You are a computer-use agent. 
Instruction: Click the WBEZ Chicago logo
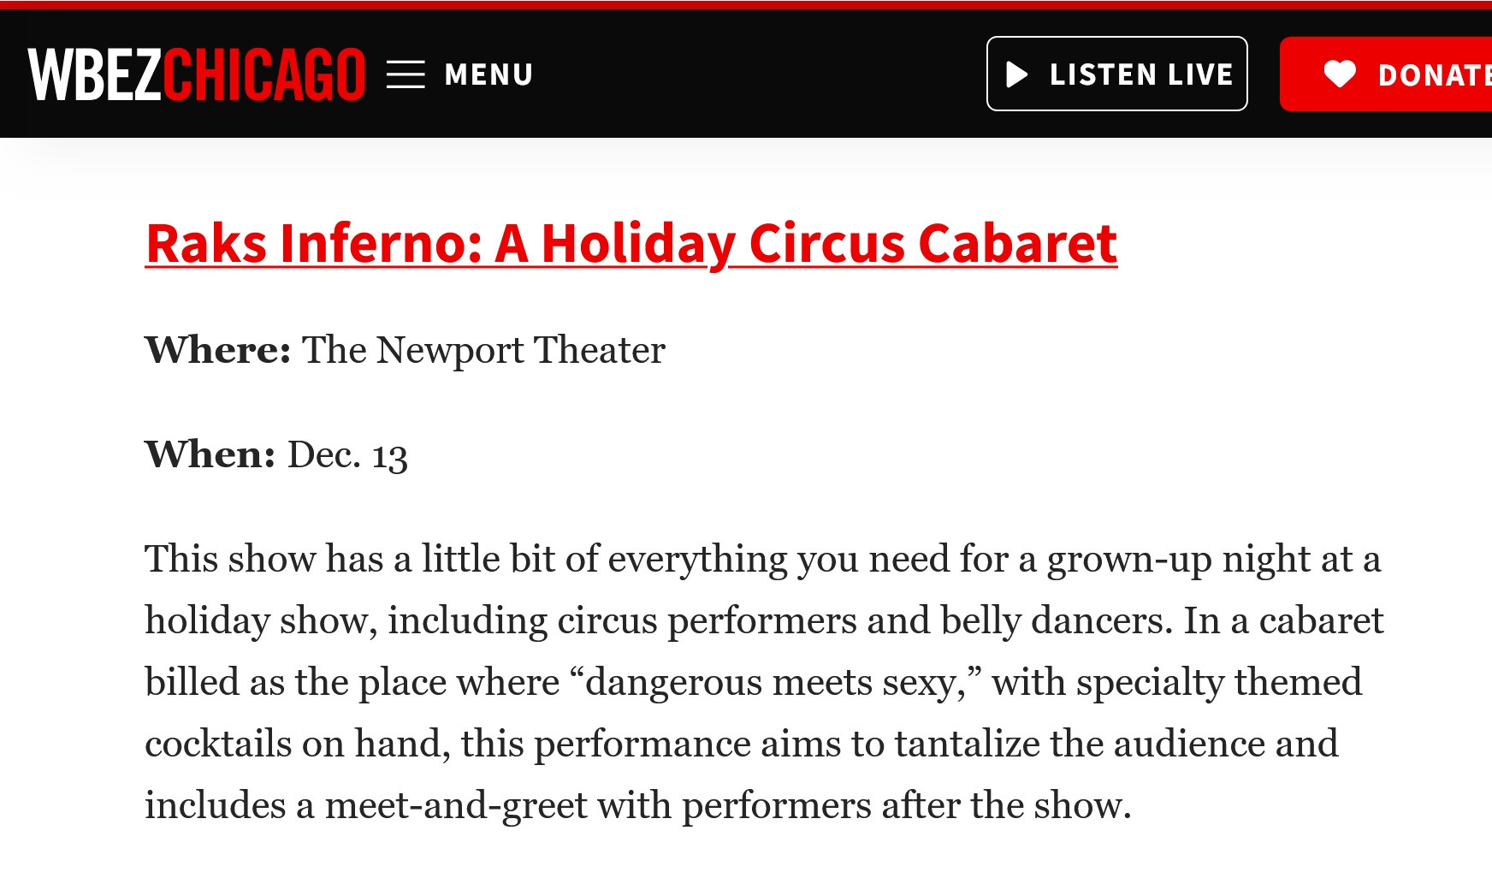[196, 74]
